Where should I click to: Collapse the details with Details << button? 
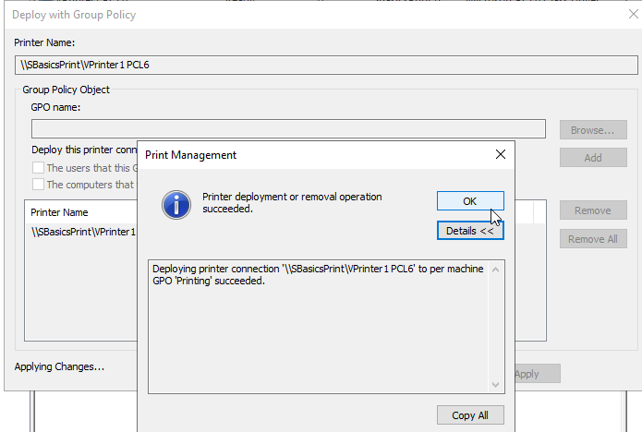tap(470, 231)
